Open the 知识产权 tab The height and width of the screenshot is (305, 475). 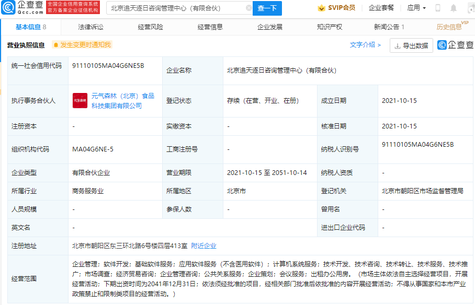(330, 27)
